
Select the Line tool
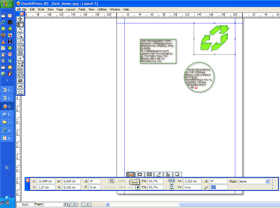pyautogui.click(x=20, y=58)
